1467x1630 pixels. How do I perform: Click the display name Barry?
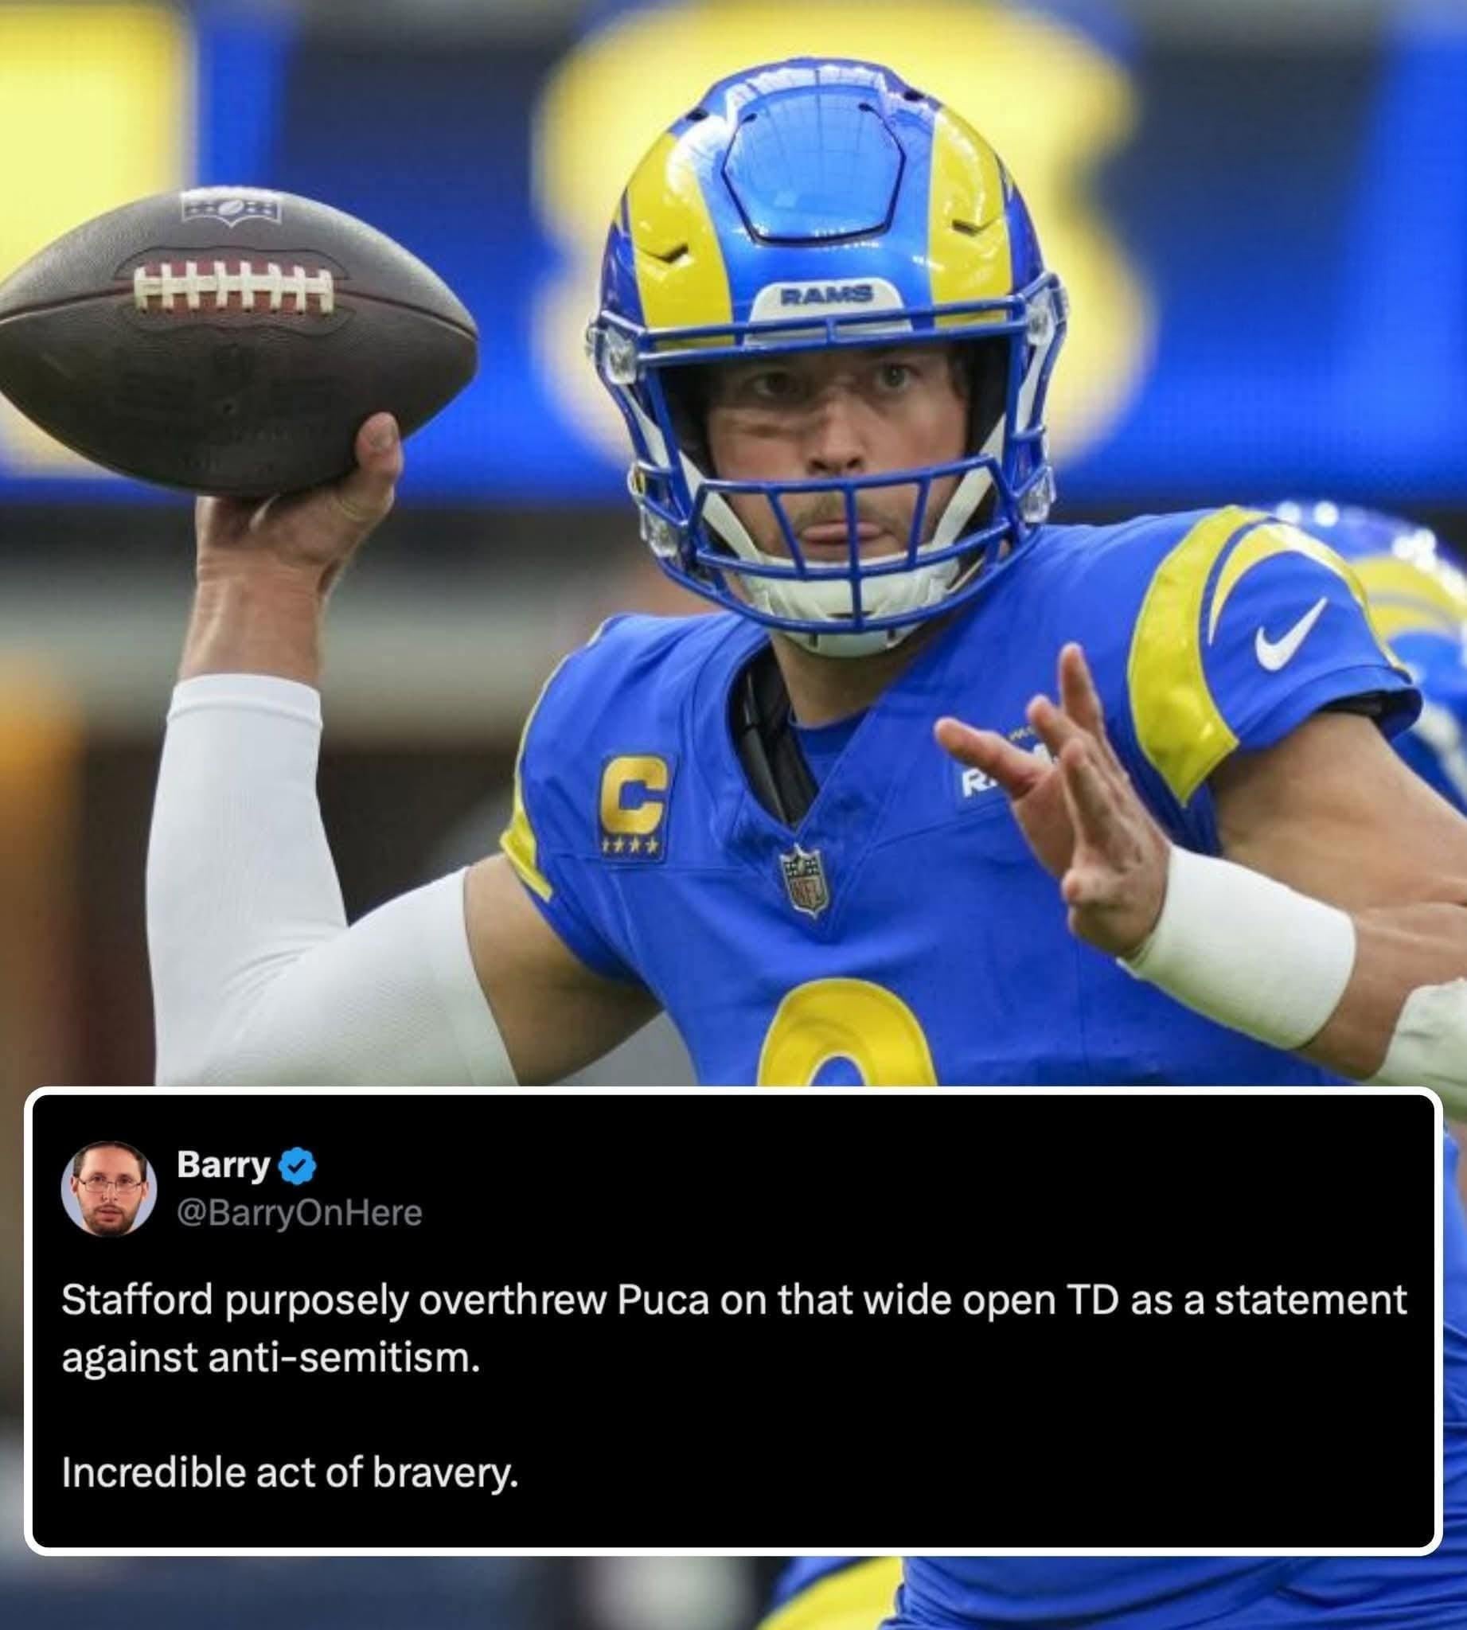coord(222,1165)
